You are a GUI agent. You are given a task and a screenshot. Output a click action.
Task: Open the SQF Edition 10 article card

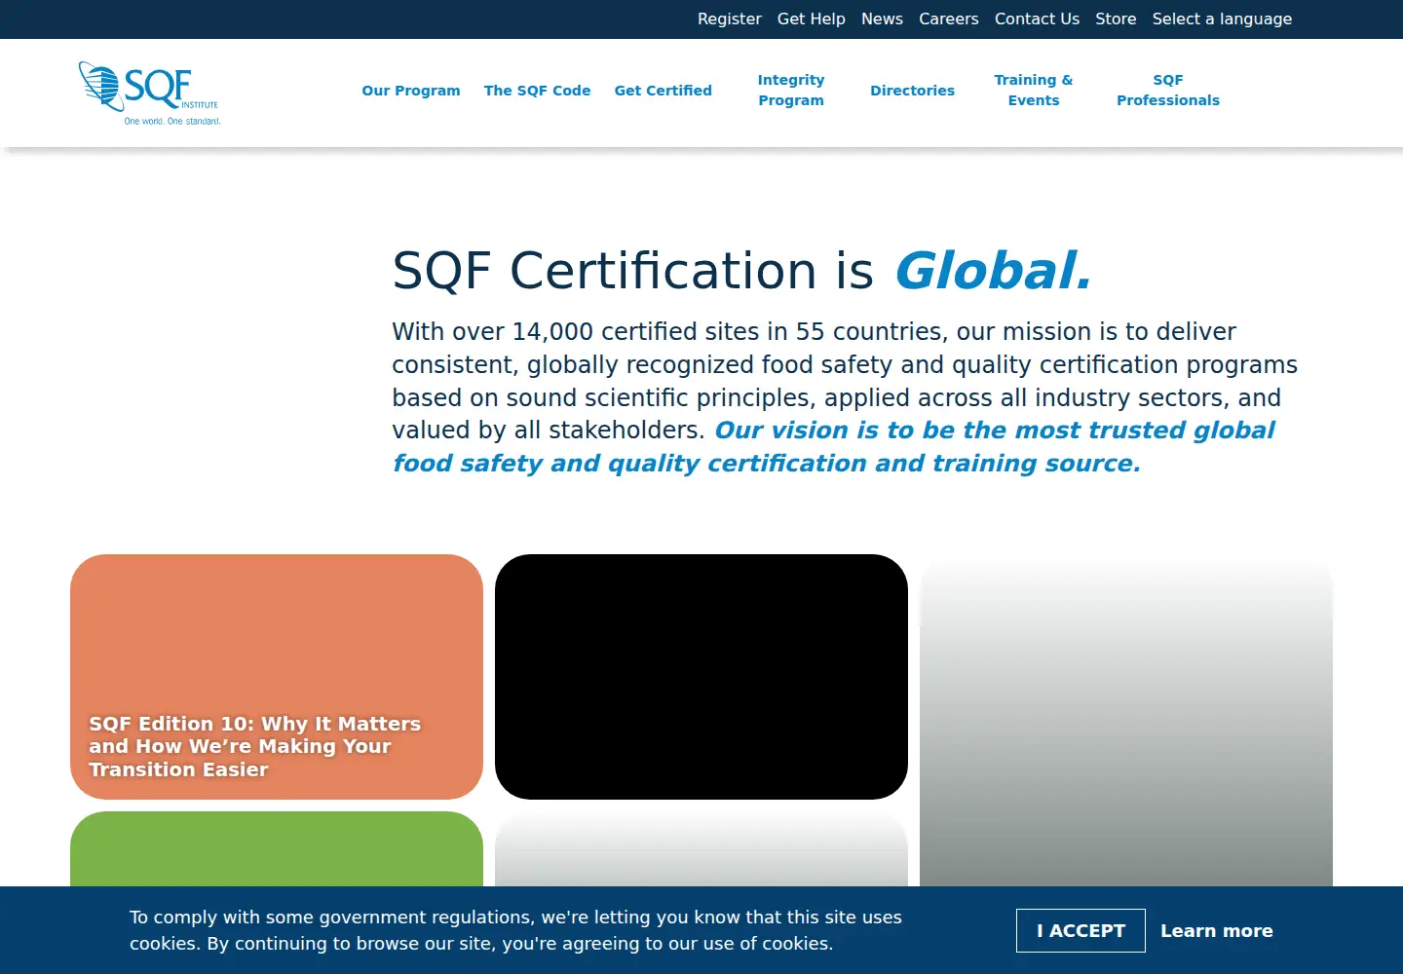point(277,677)
